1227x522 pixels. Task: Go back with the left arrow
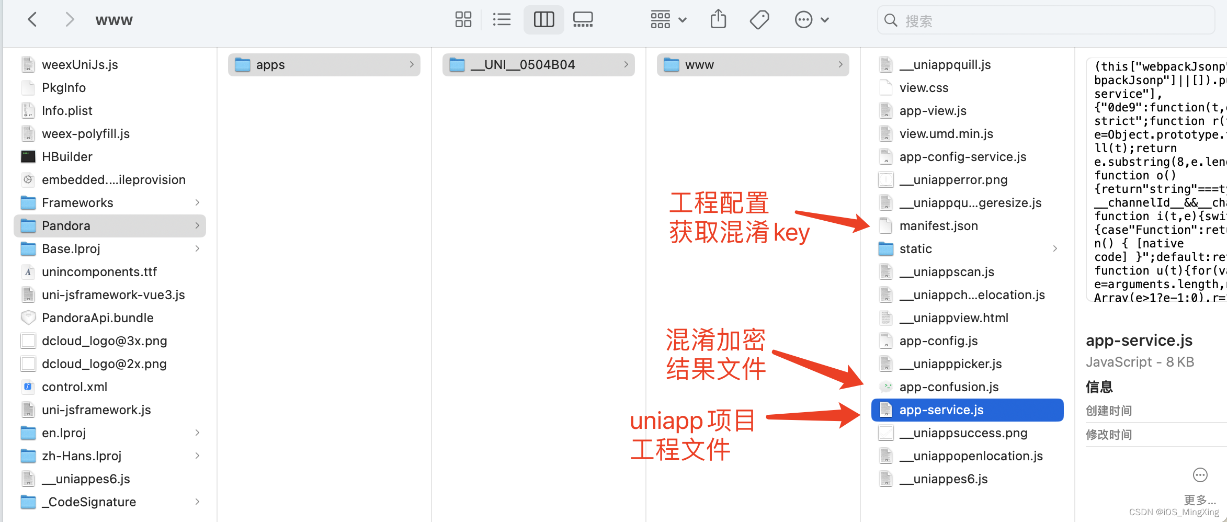point(32,20)
